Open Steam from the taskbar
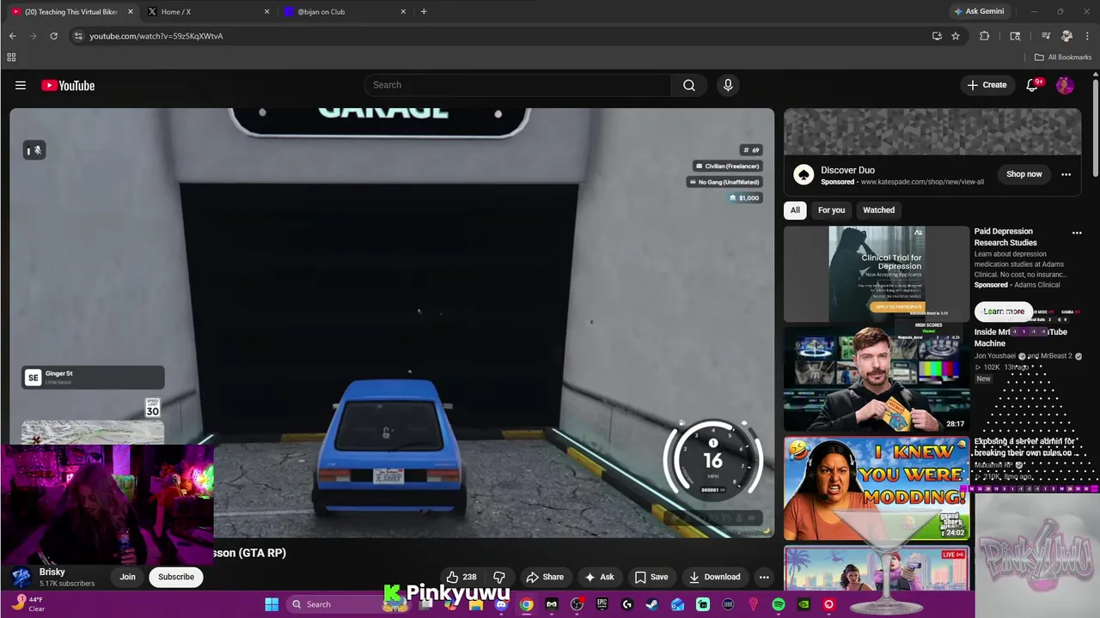Image resolution: width=1100 pixels, height=618 pixels. point(652,604)
